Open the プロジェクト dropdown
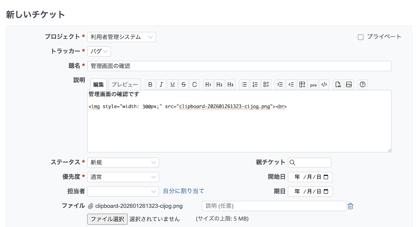Image resolution: width=418 pixels, height=227 pixels. (x=121, y=37)
